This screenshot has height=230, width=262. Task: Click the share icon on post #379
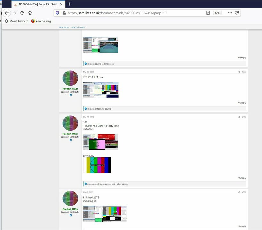point(239,192)
